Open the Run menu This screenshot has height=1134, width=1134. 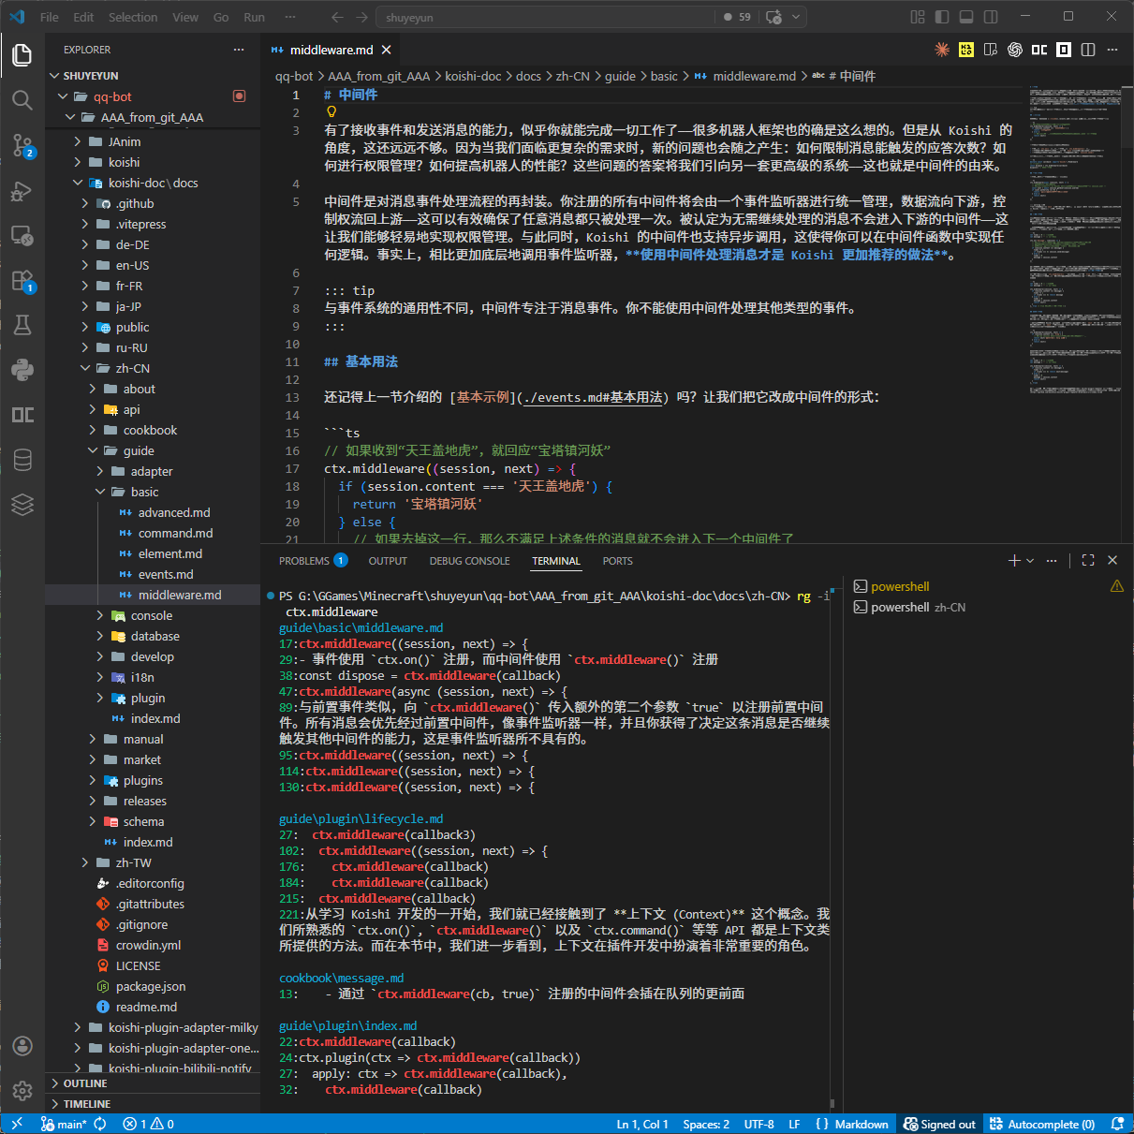pyautogui.click(x=254, y=17)
